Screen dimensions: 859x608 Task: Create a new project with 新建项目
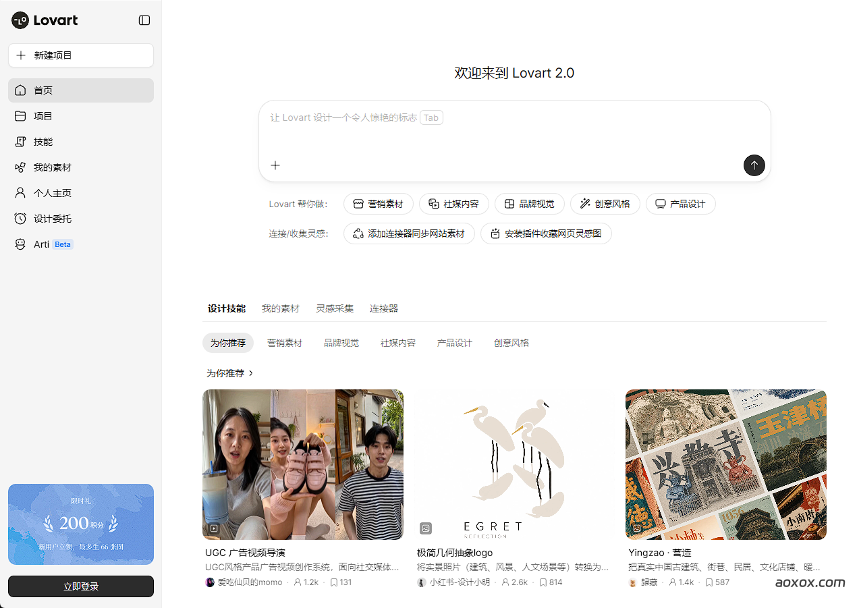pos(81,55)
